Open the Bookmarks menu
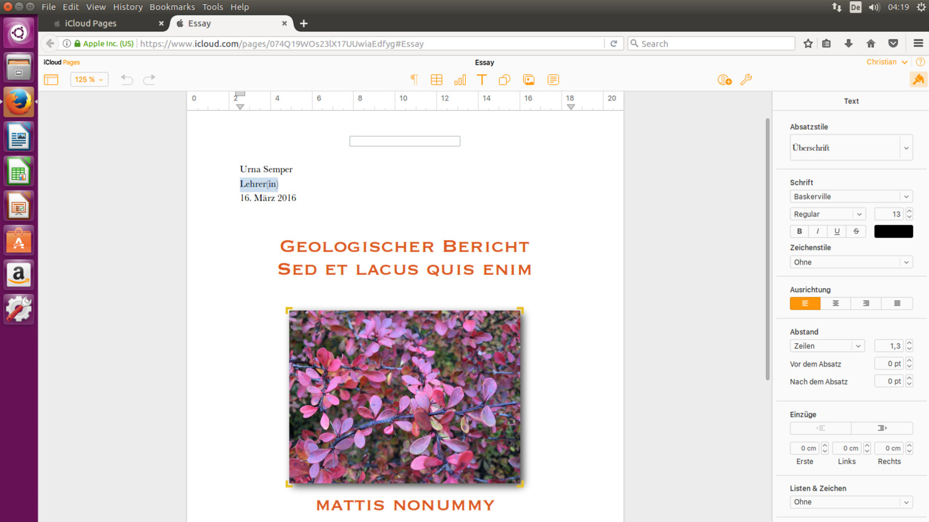Viewport: 929px width, 522px height. tap(172, 6)
